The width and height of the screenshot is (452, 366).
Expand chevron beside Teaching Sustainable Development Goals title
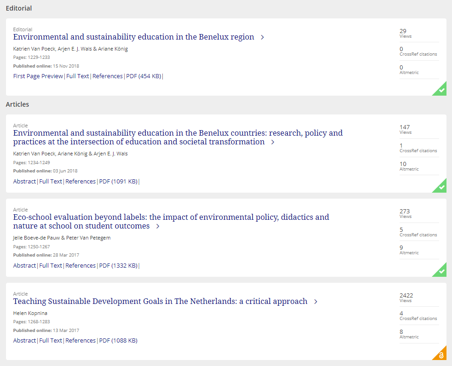point(316,302)
